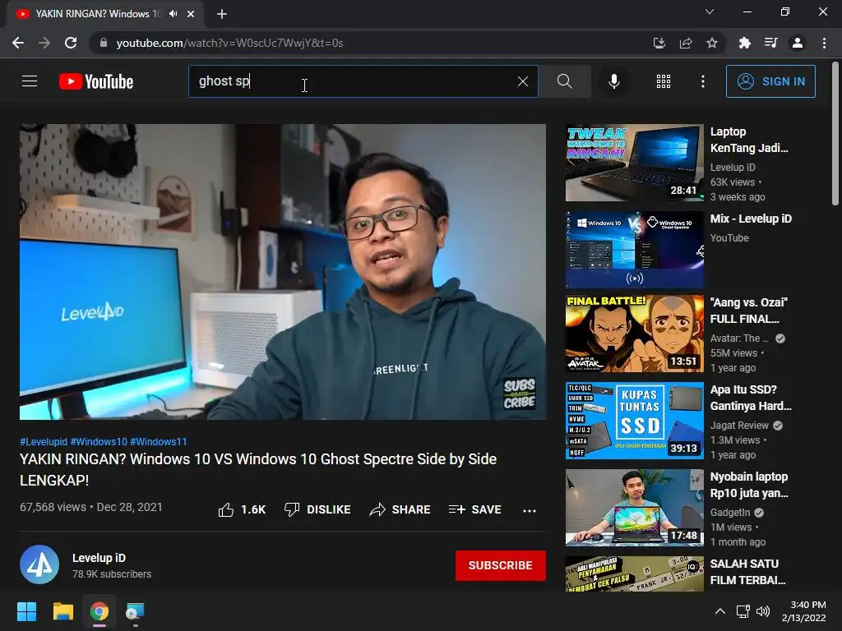Open the 'Laptop KenTang Jadi' video thumbnail

[634, 163]
